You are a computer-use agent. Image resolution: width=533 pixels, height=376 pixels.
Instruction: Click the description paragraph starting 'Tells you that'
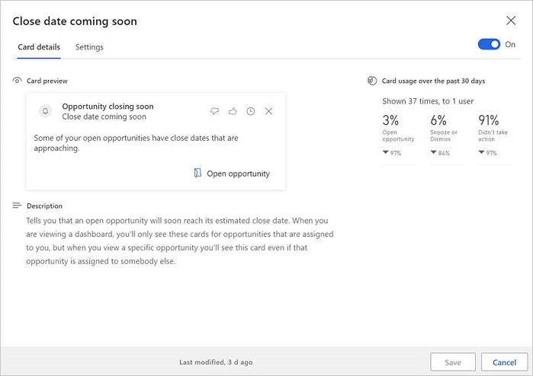point(180,241)
